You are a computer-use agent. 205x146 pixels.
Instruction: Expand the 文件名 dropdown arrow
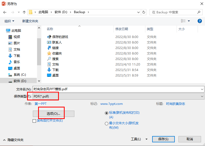(x=202, y=89)
